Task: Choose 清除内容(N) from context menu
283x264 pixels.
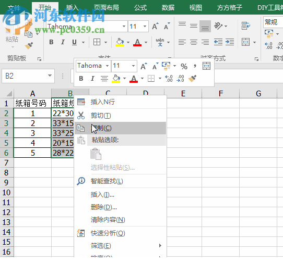Action: (121, 220)
